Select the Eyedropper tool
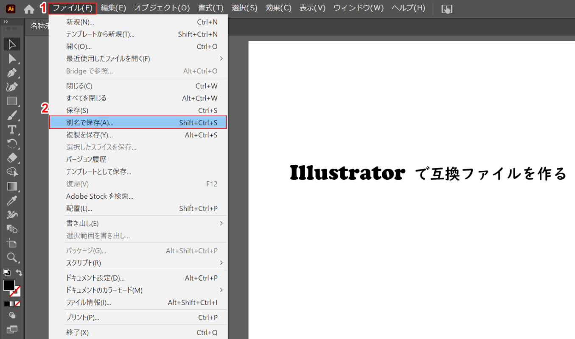Screen dimensions: 575x339 12,200
